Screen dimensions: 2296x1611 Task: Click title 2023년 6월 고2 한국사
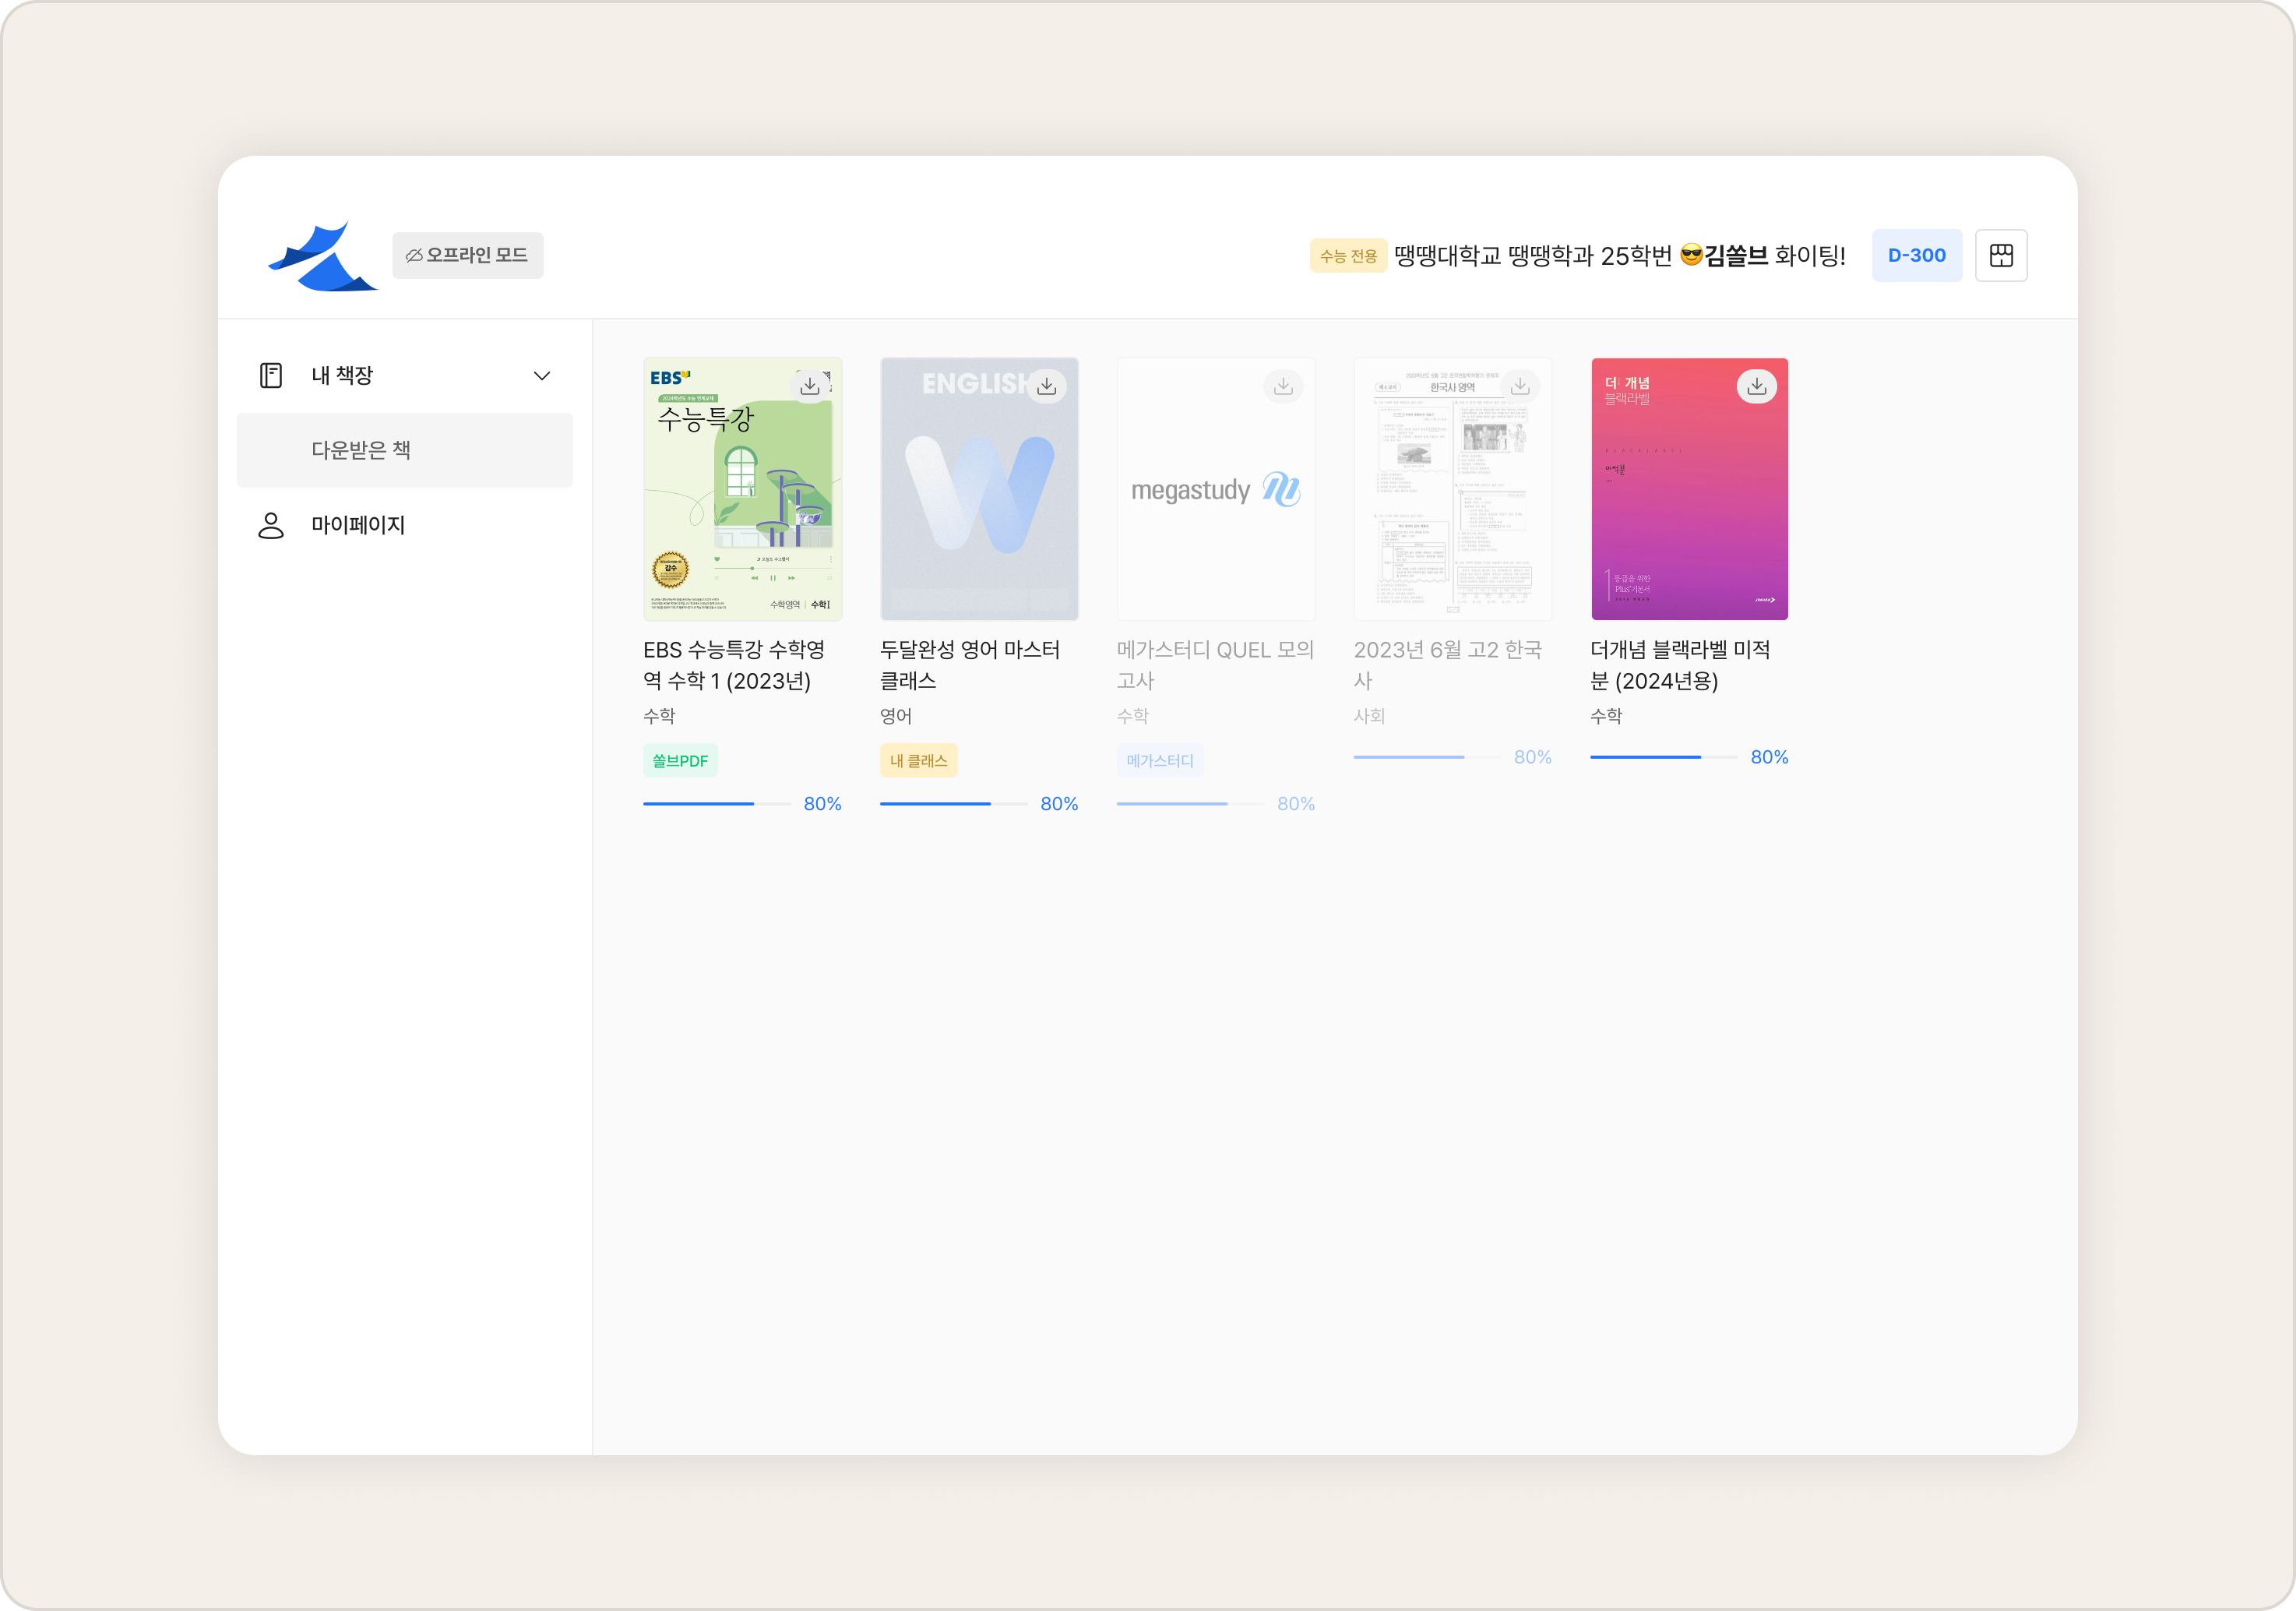(x=1448, y=665)
